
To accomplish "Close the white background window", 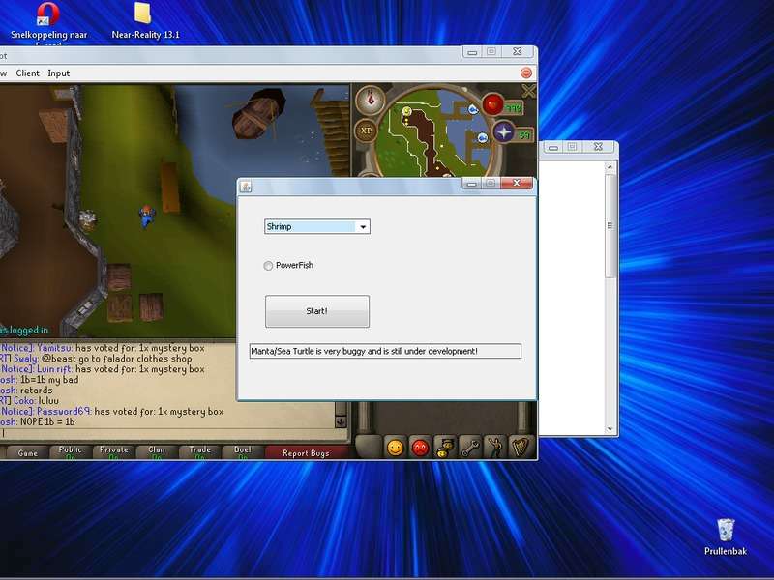I will tap(598, 147).
